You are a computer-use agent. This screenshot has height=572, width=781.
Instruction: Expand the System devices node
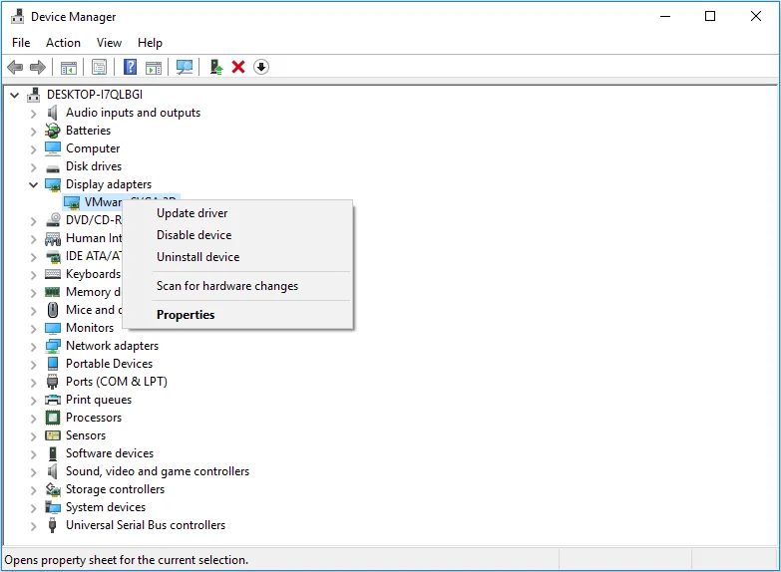tap(33, 508)
